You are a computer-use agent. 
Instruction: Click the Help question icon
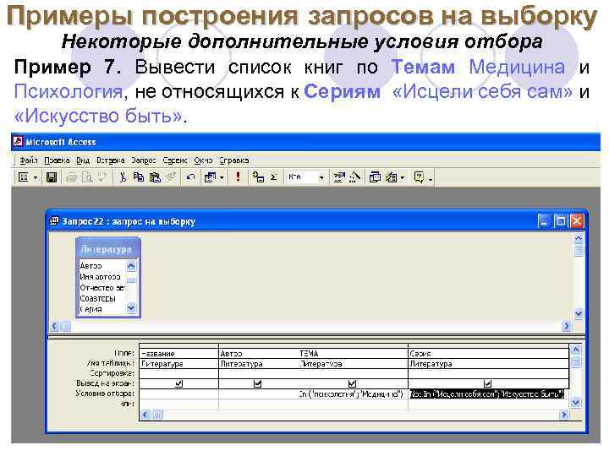(x=419, y=177)
